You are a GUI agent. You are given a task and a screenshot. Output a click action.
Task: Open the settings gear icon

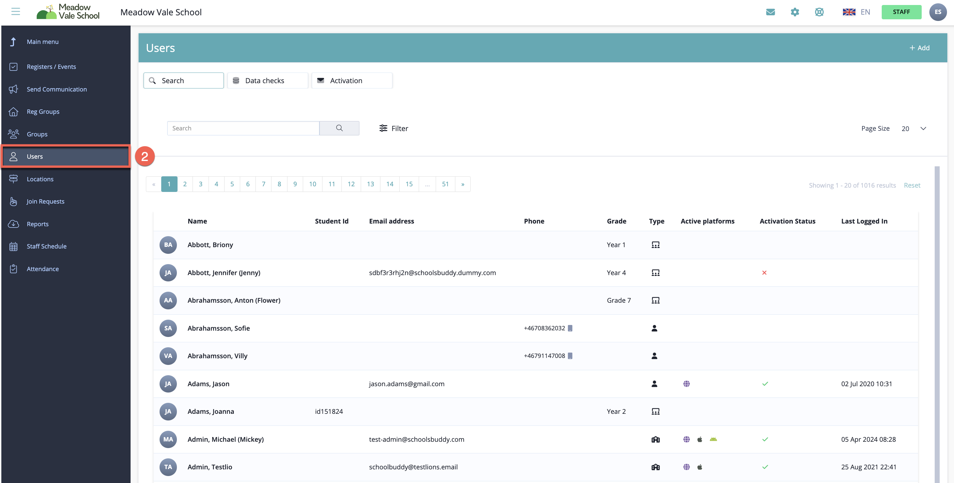(795, 12)
